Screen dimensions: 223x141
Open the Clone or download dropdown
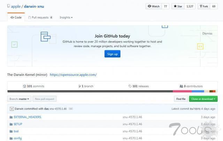pyautogui.click(x=203, y=99)
